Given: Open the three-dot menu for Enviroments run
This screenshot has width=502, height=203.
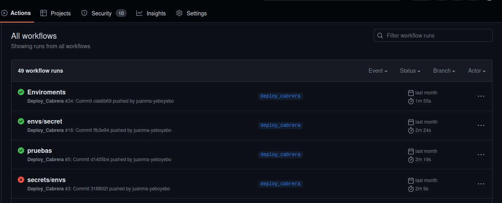Looking at the screenshot, I should tap(481, 96).
